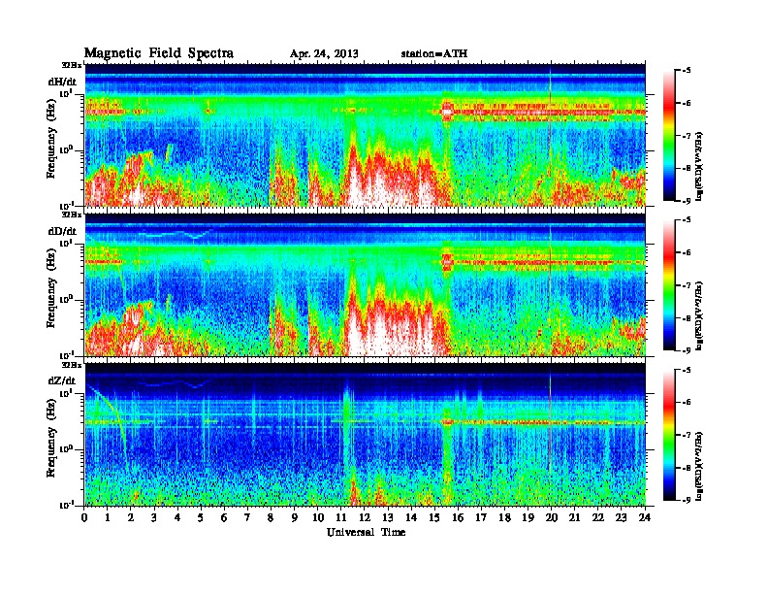Click the dZ/dt panel color scale bar
Viewport: 768px width, 594px height.
669,435
